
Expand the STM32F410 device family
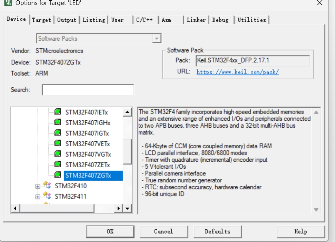[38, 186]
